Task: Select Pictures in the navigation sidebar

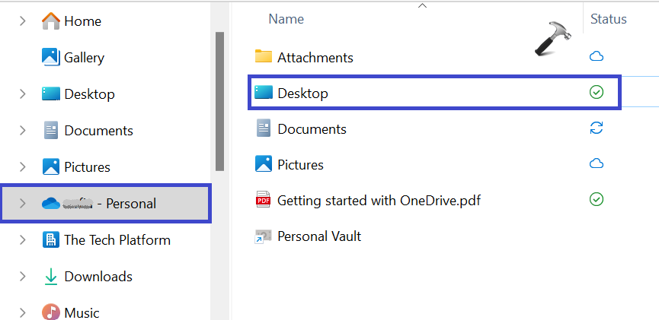Action: [x=87, y=166]
